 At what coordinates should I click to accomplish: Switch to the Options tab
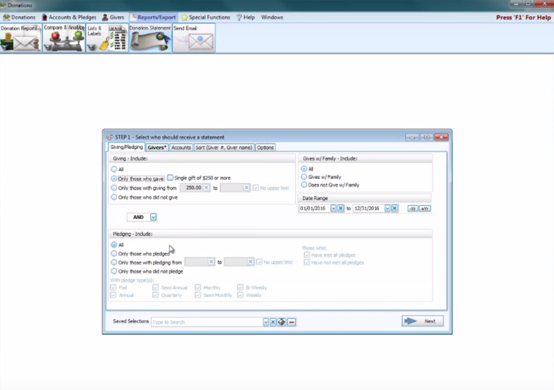[265, 147]
